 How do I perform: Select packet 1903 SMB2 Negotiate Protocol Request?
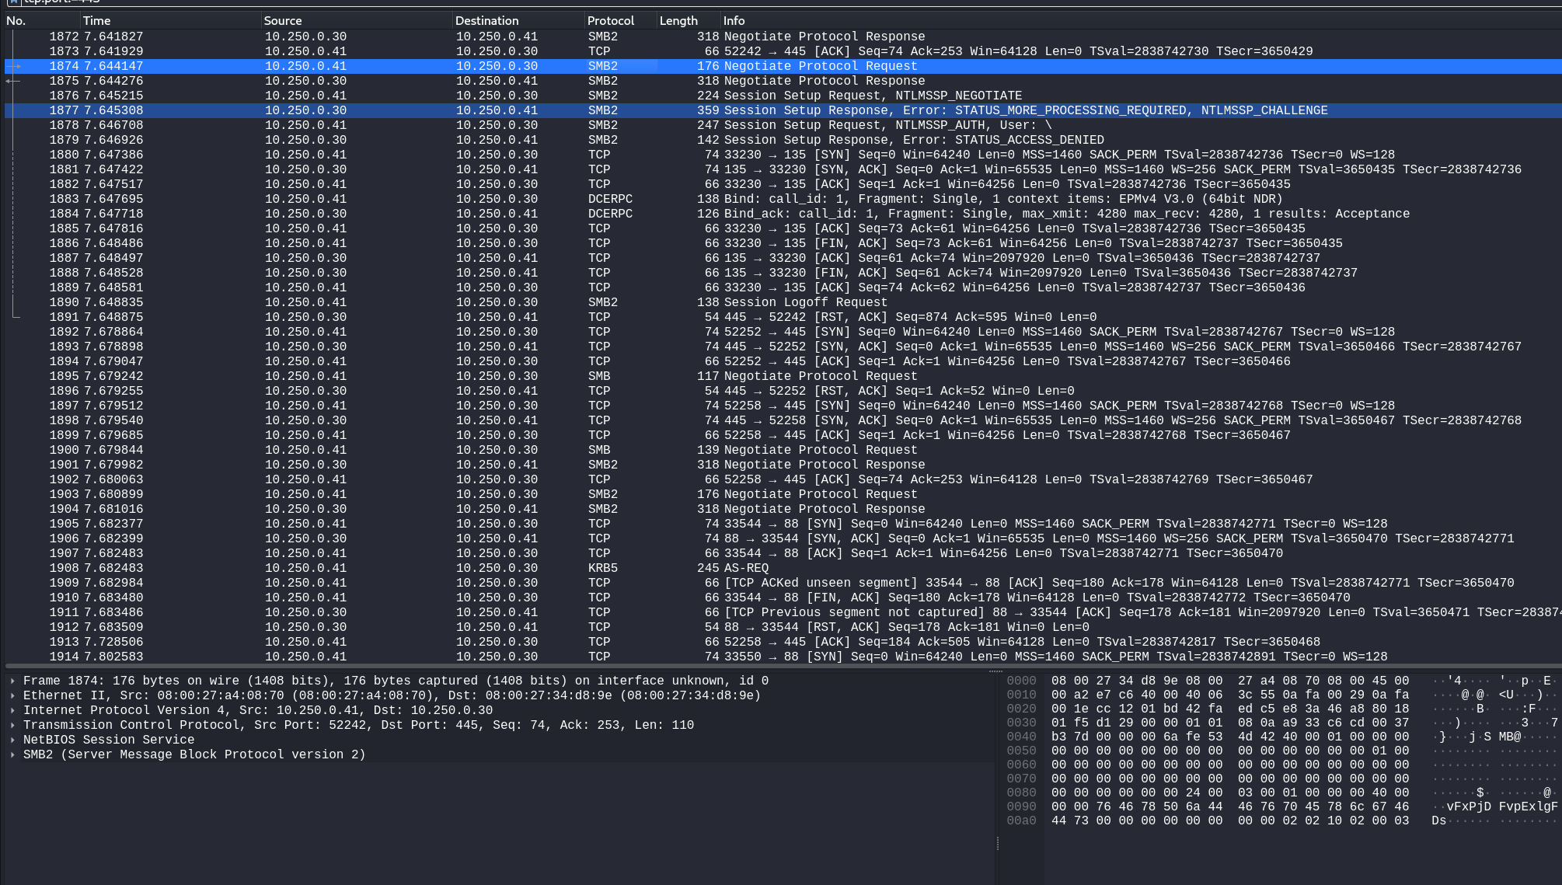(783, 494)
